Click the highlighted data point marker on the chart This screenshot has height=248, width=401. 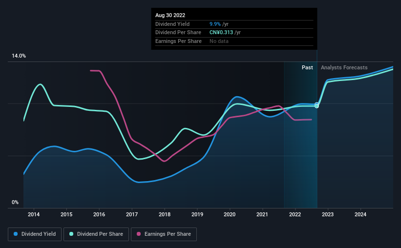(x=317, y=105)
